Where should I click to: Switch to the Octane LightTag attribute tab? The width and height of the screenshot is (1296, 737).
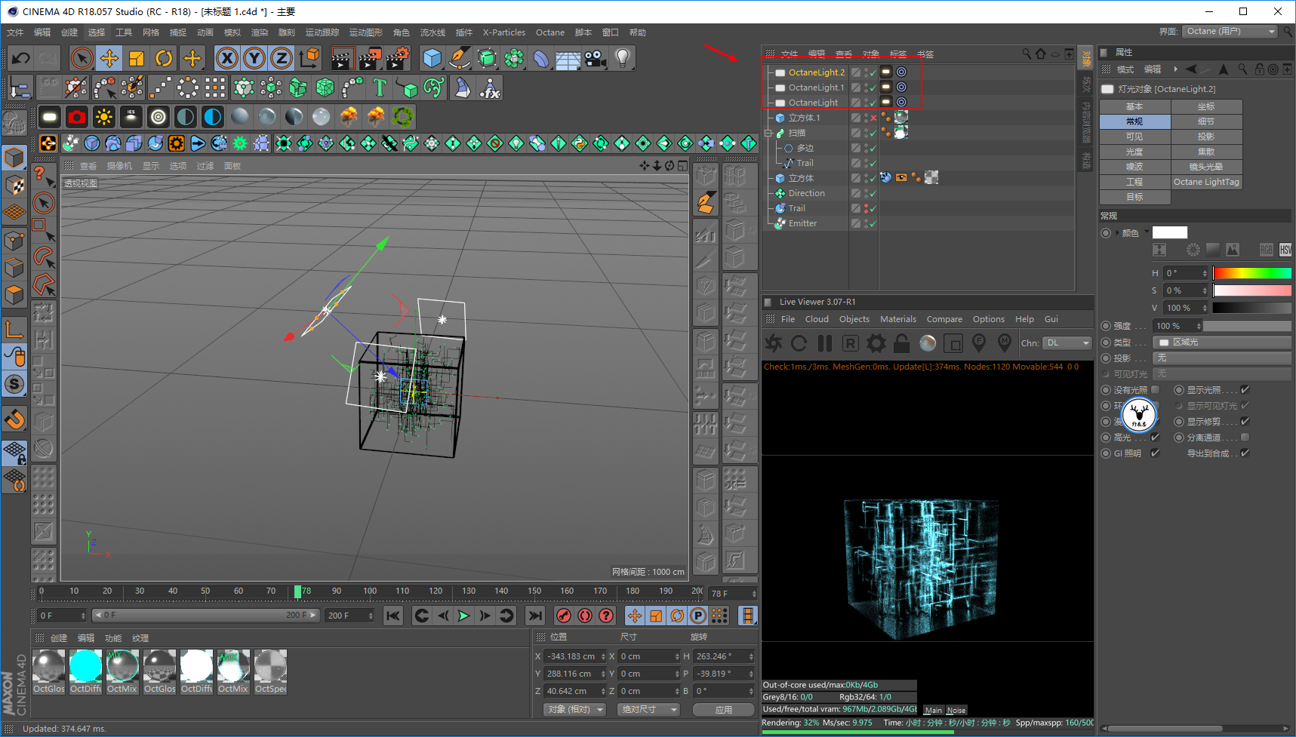(1206, 182)
